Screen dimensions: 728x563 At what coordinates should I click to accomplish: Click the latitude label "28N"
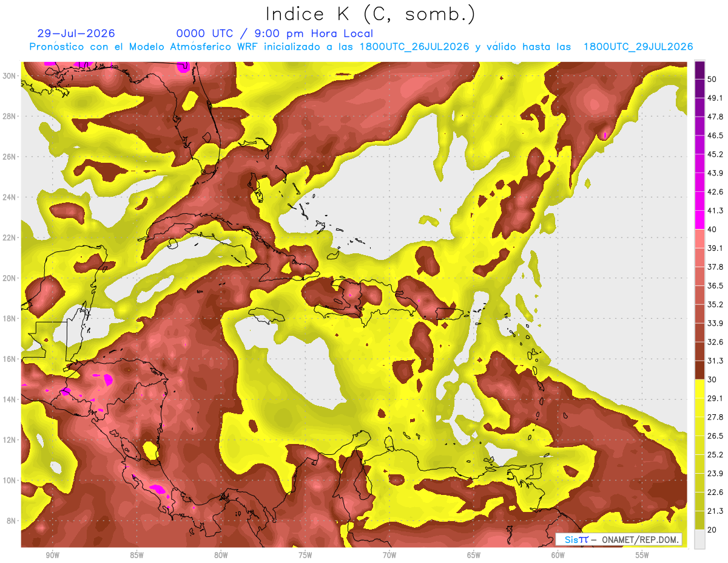point(10,116)
